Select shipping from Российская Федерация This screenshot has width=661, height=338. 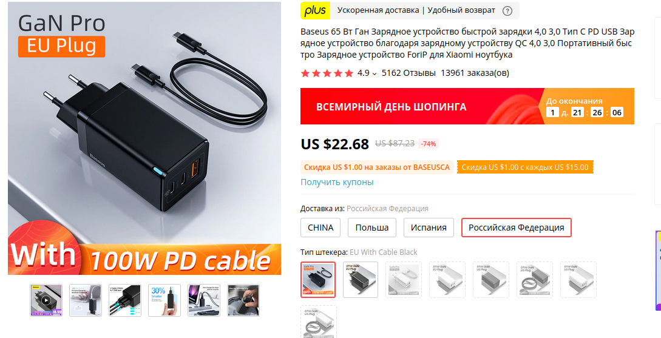(x=517, y=228)
